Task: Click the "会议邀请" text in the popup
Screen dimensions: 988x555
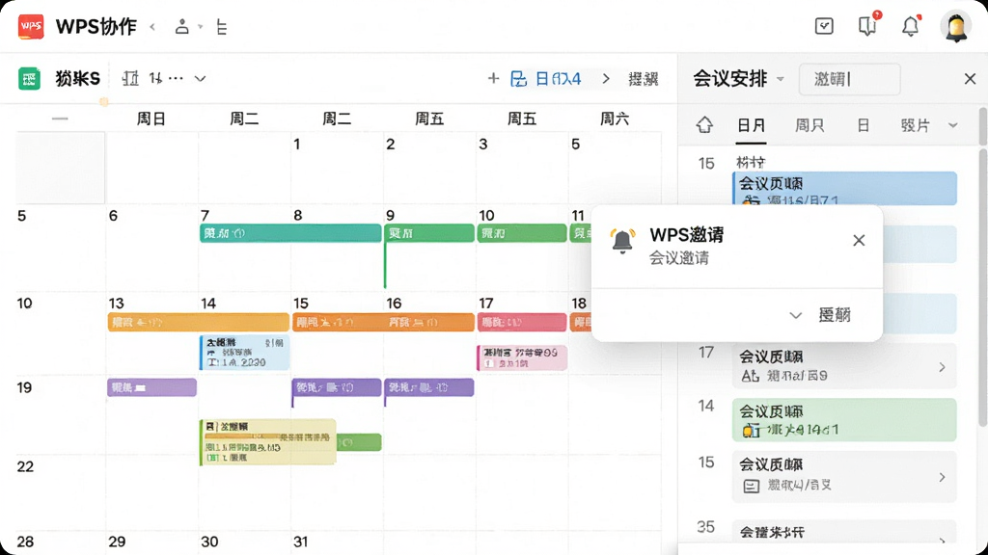Action: point(679,258)
